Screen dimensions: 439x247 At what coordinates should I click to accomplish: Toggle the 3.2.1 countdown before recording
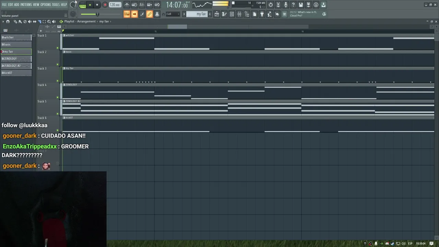point(142,5)
